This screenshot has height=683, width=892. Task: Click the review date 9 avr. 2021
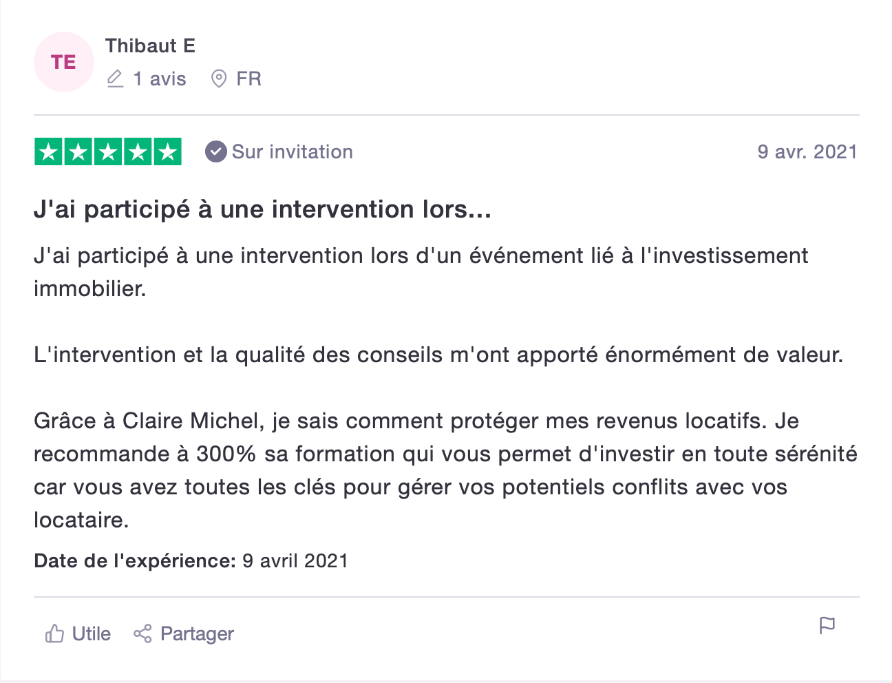[x=807, y=152]
